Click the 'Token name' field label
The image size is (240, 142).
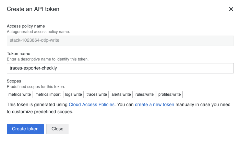pyautogui.click(x=18, y=54)
